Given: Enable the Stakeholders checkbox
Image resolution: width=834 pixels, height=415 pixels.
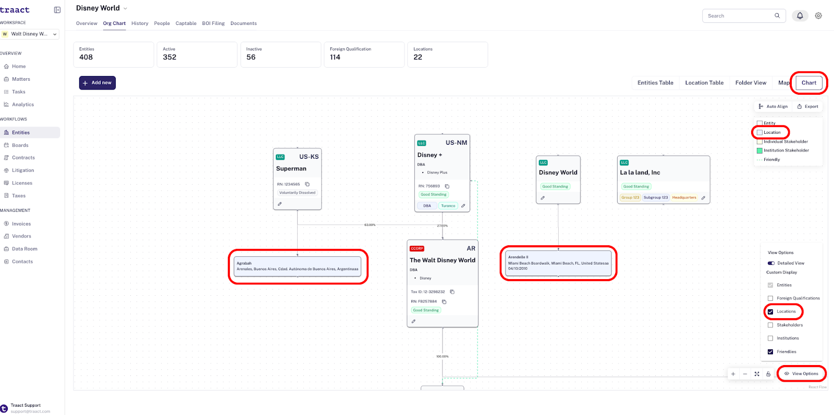Looking at the screenshot, I should (x=770, y=325).
